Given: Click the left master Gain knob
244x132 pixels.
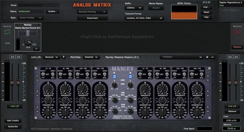Looking at the screenshot, I should (115, 85).
